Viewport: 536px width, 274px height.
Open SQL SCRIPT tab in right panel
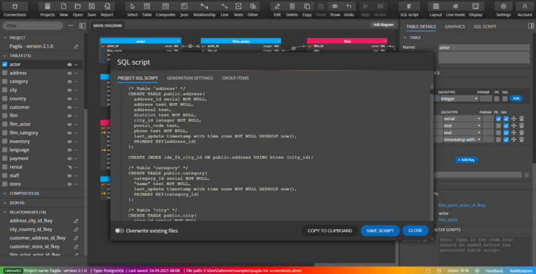(485, 26)
